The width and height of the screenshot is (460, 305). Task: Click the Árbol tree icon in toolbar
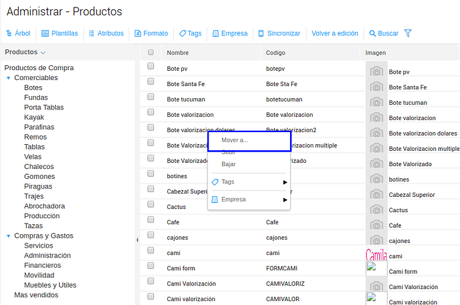[9, 33]
